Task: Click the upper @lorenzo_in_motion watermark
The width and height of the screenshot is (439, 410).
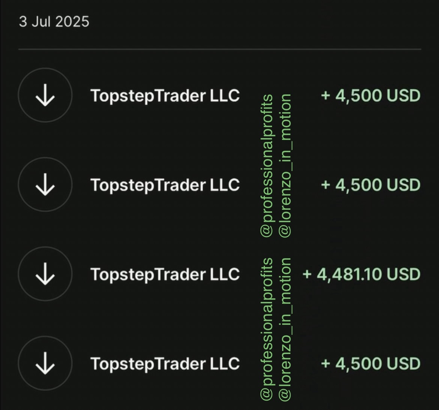Action: pos(285,165)
